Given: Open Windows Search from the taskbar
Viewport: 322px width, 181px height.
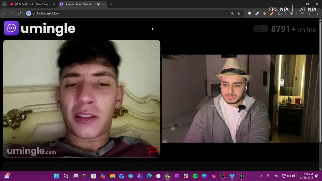Looking at the screenshot, I should [66, 176].
